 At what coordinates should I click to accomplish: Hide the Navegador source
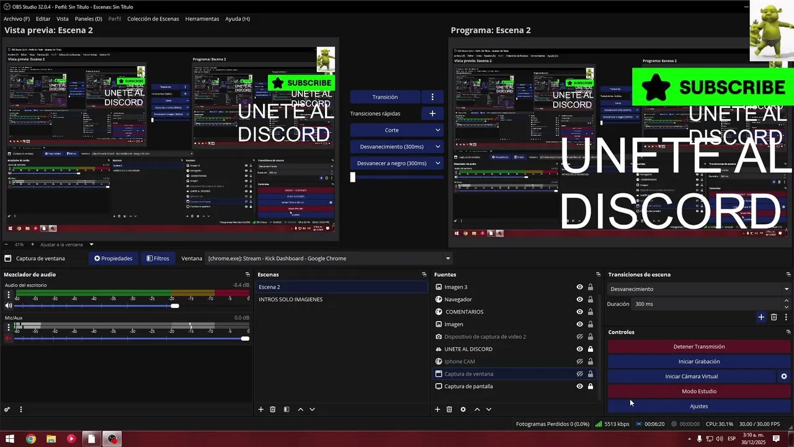click(579, 299)
